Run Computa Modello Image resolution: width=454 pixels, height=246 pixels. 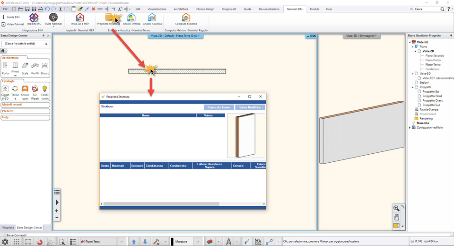coord(186,19)
